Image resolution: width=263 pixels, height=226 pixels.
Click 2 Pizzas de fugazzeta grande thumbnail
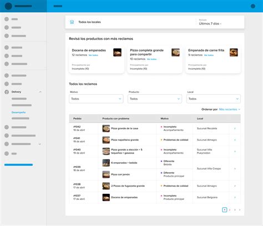point(106,186)
